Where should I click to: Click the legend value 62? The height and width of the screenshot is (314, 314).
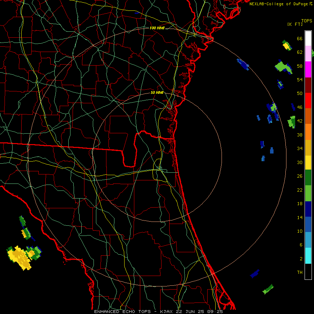[300, 52]
